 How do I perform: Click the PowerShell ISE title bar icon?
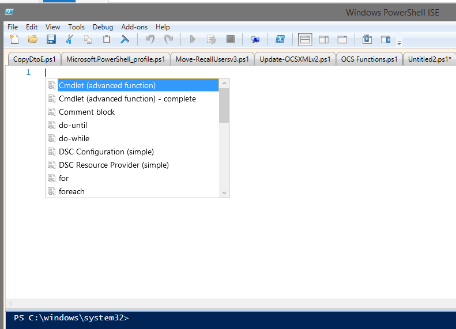pyautogui.click(x=9, y=12)
